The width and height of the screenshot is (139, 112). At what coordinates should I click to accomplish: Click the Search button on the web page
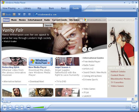click(48, 25)
